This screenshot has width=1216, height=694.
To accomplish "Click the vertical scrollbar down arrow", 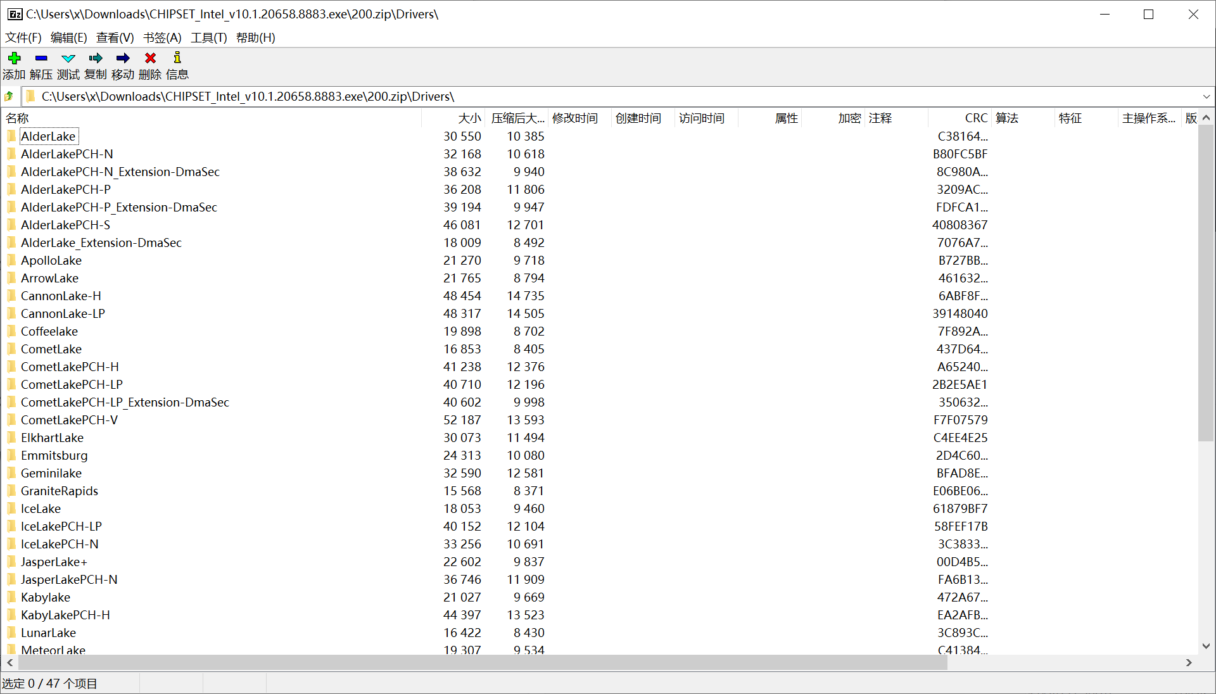I will (x=1206, y=647).
